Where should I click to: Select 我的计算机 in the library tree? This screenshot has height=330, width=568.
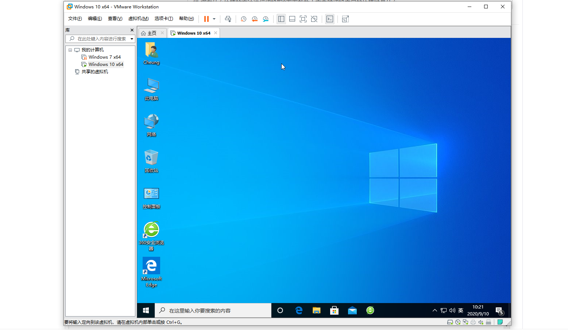point(92,50)
